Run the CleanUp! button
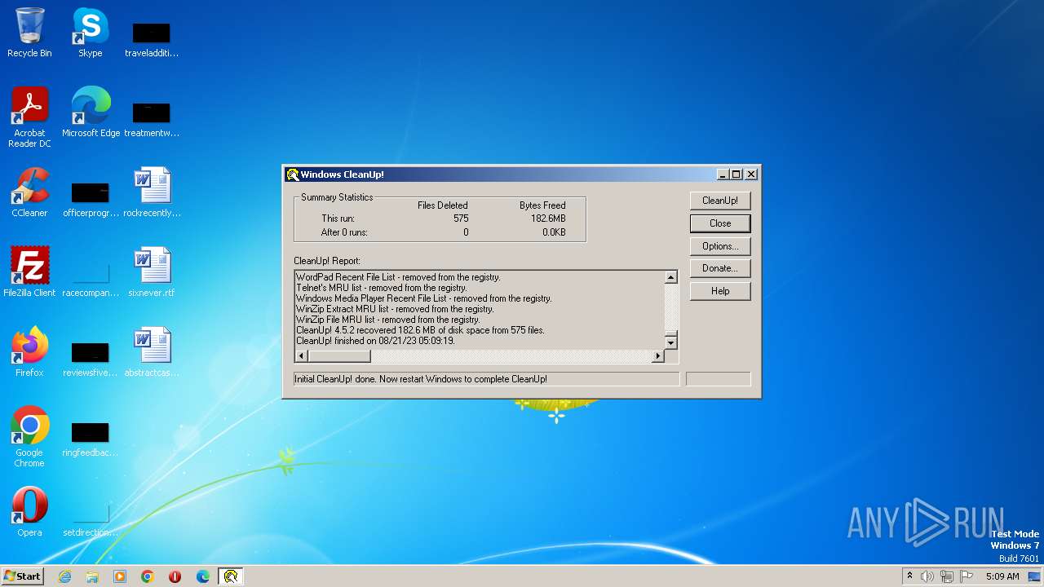 tap(720, 201)
